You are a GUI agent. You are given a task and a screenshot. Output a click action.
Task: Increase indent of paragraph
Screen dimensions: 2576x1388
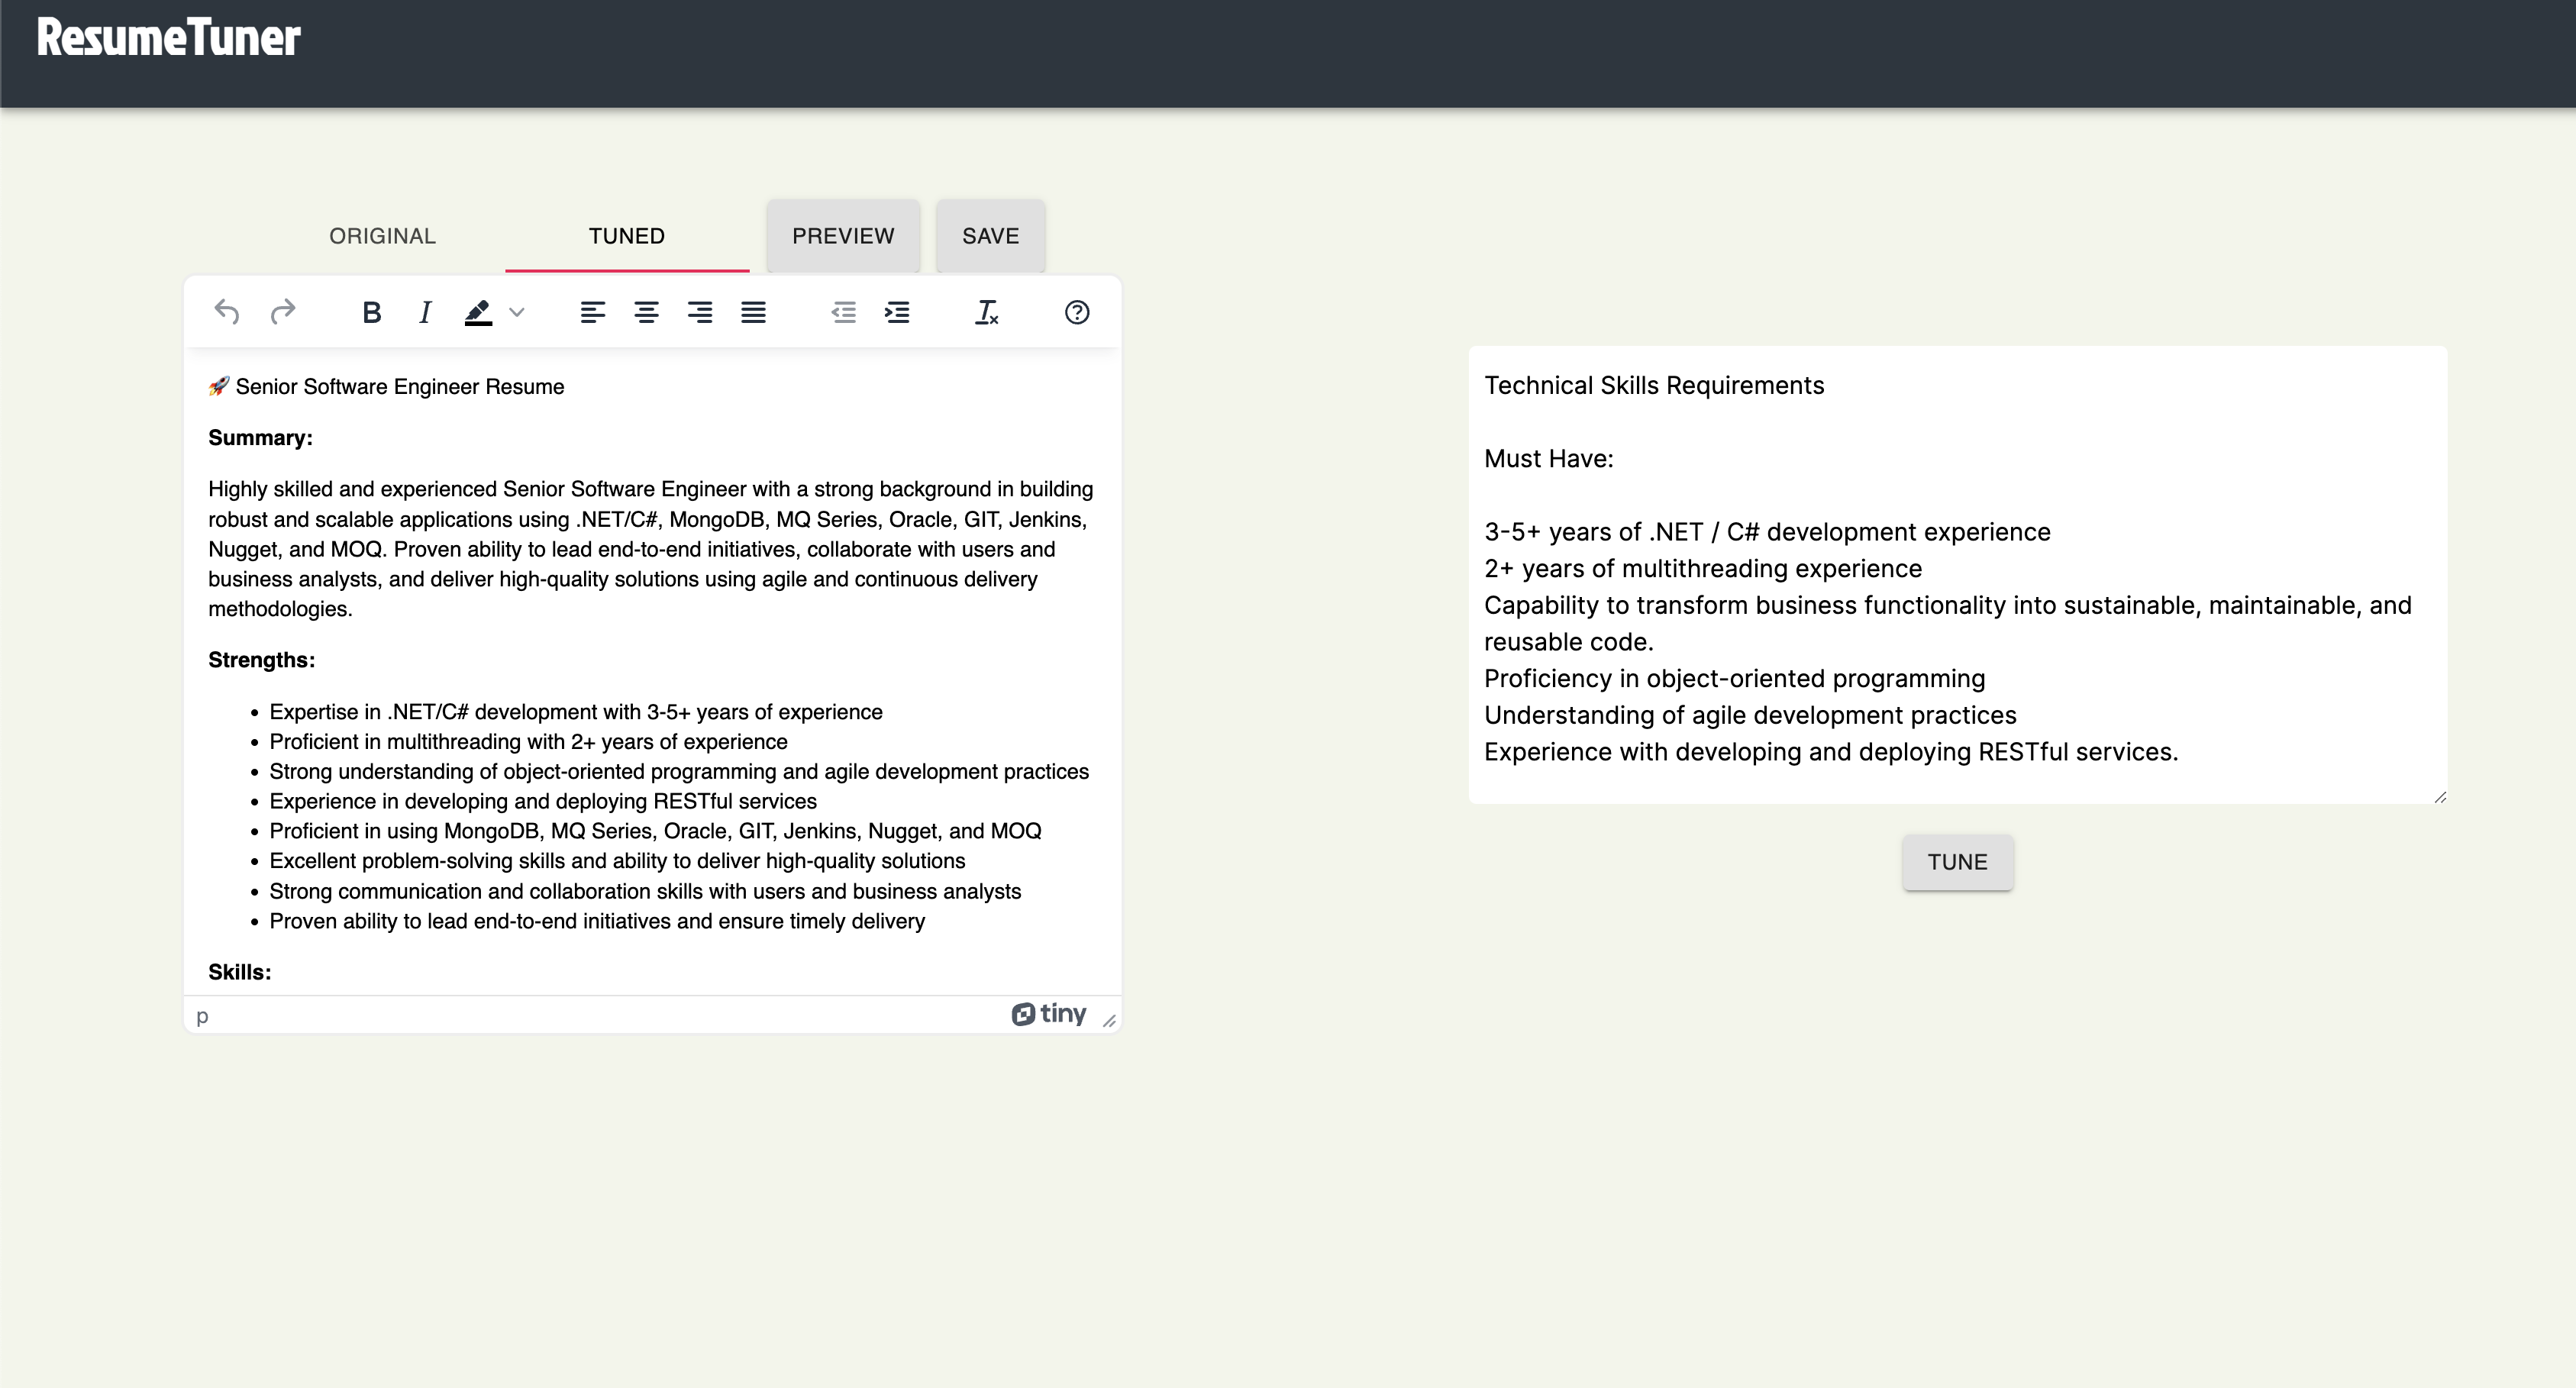pyautogui.click(x=897, y=313)
